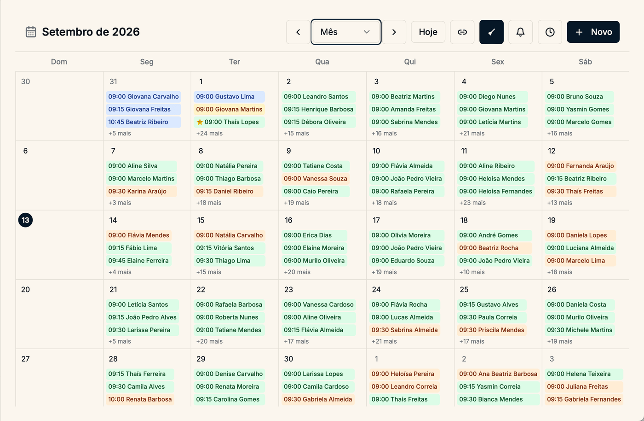Open the 09:30 Karina Araújo event
Viewport: 644px width, 421px height.
[142, 191]
